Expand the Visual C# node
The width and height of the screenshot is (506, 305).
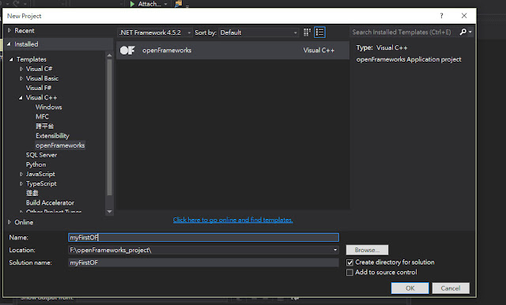coord(21,69)
